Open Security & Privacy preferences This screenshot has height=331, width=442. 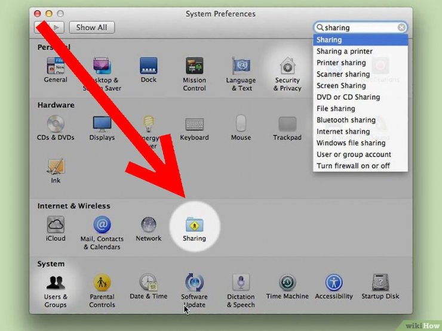point(287,66)
